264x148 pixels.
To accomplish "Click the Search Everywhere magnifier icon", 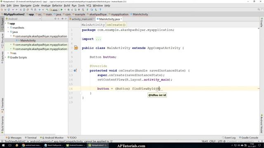I will (259, 9).
